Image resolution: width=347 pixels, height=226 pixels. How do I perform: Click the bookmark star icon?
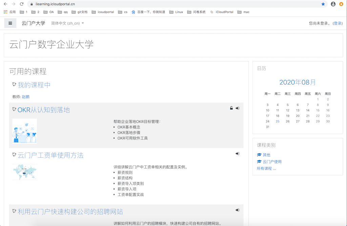(x=323, y=4)
